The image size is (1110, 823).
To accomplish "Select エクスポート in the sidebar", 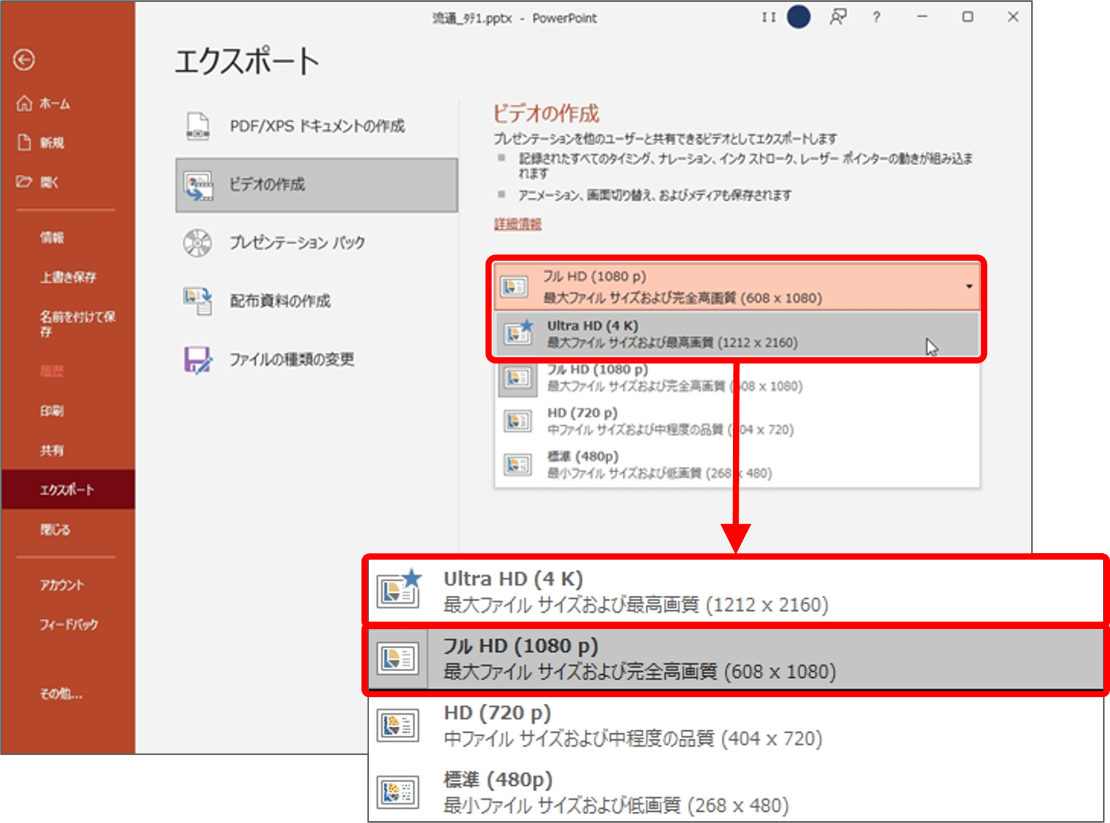I will point(67,489).
